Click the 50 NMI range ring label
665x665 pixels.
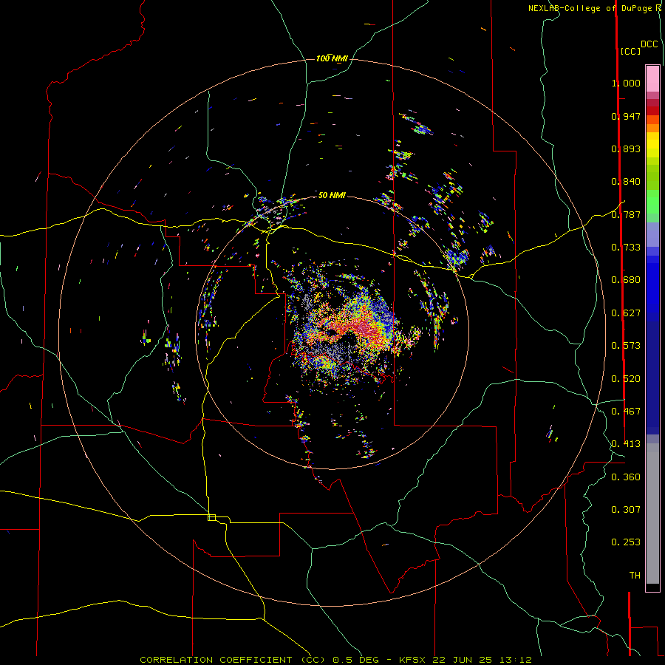click(x=332, y=195)
